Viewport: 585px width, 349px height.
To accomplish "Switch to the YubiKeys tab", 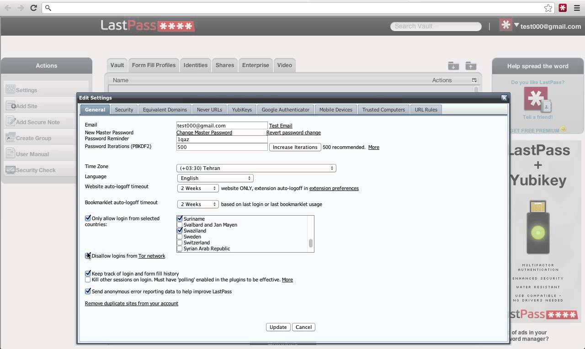I will pyautogui.click(x=242, y=110).
